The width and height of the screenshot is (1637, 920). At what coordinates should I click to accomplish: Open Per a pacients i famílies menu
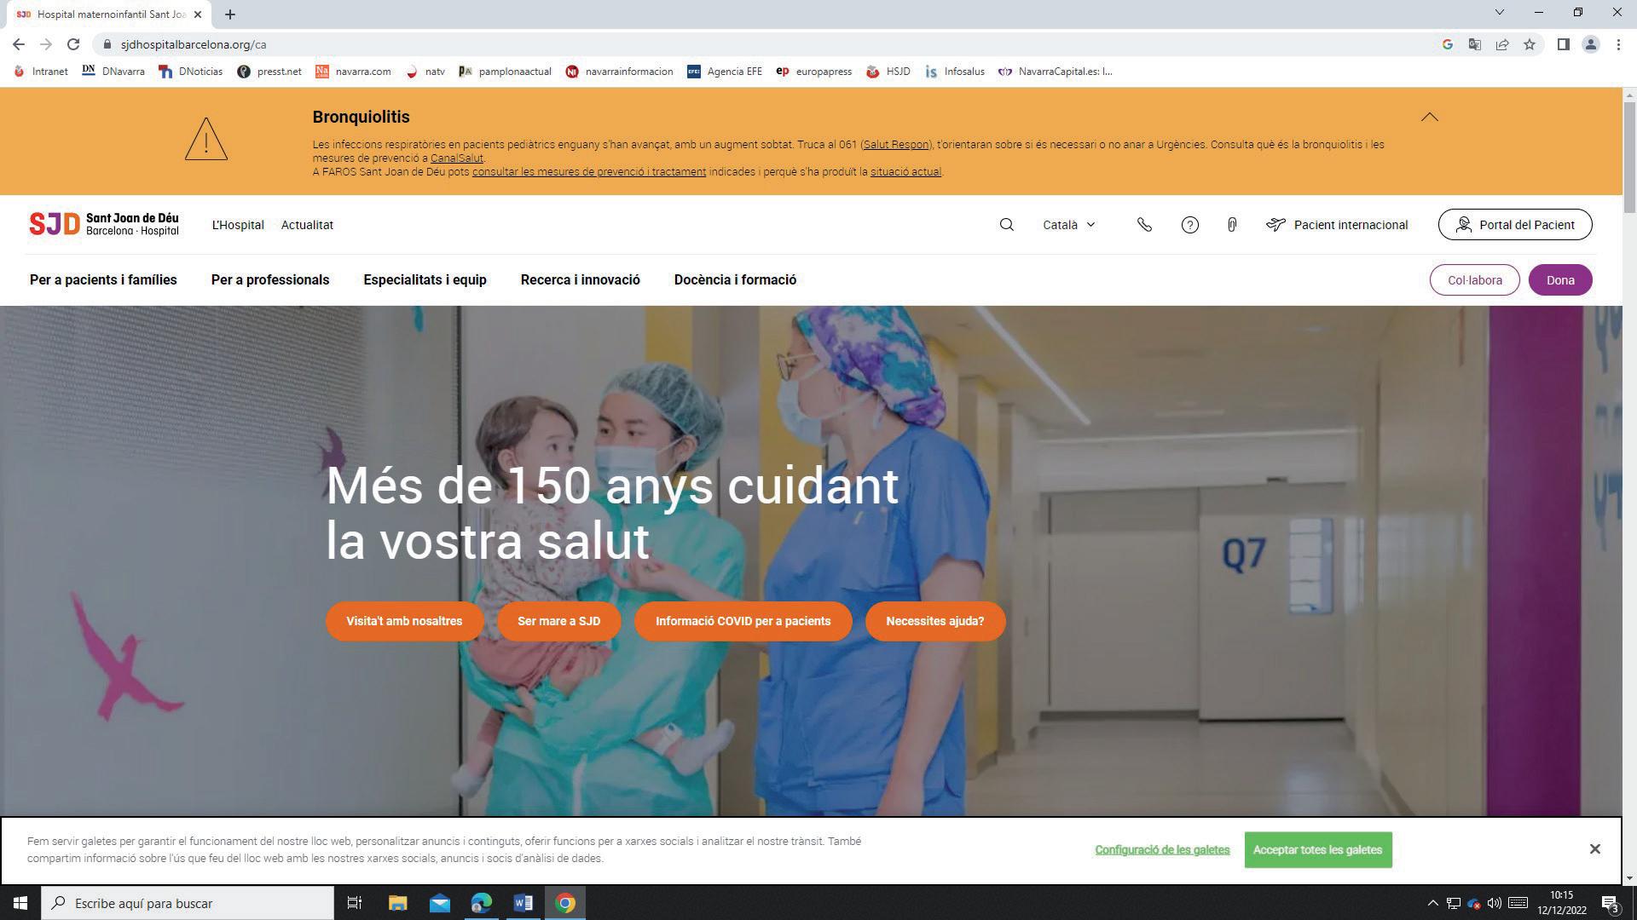[103, 280]
